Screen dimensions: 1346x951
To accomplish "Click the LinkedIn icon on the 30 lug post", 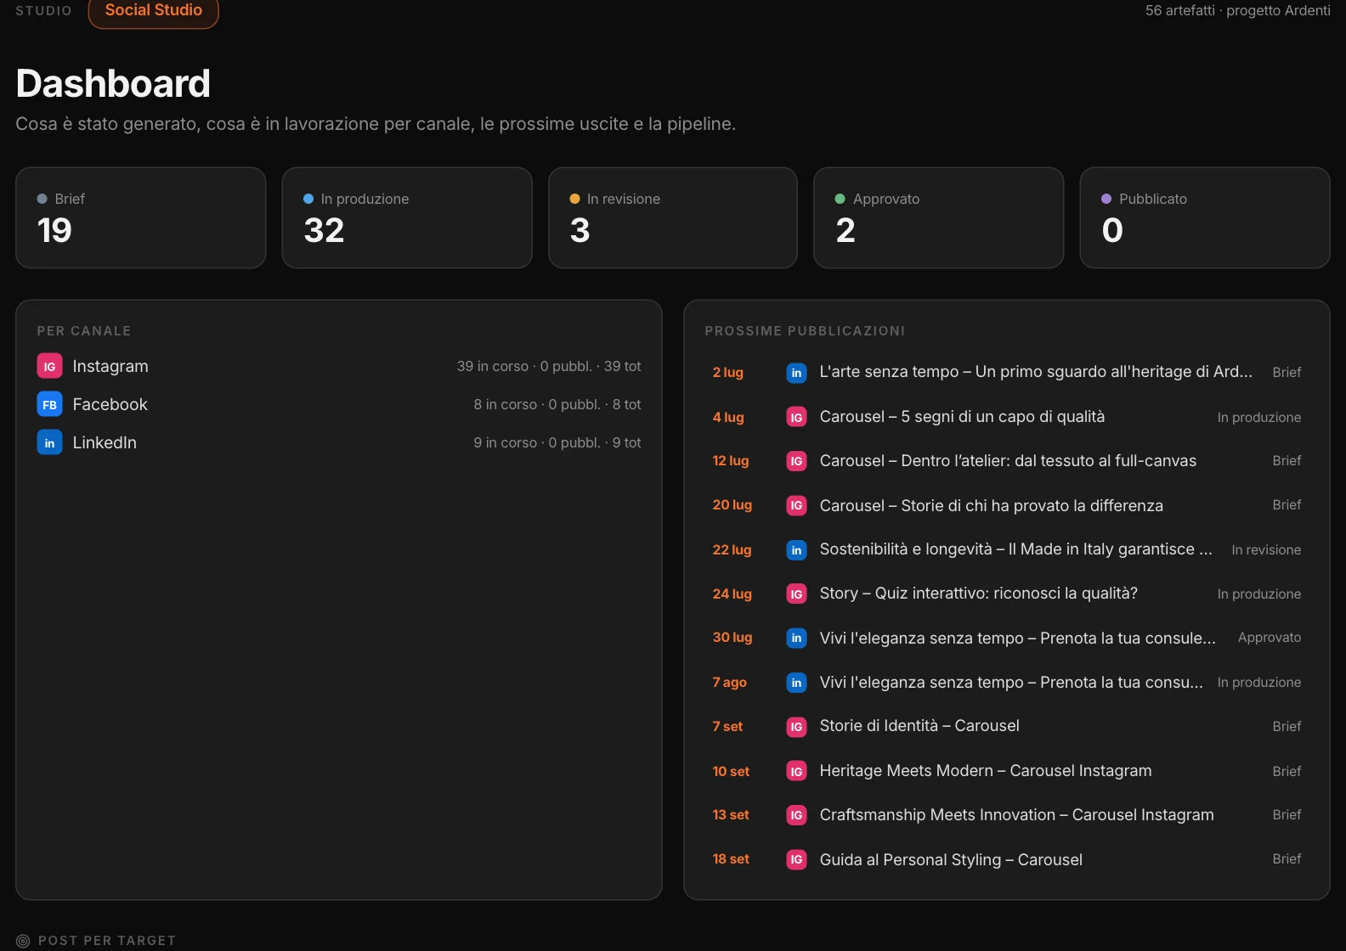I will point(796,638).
